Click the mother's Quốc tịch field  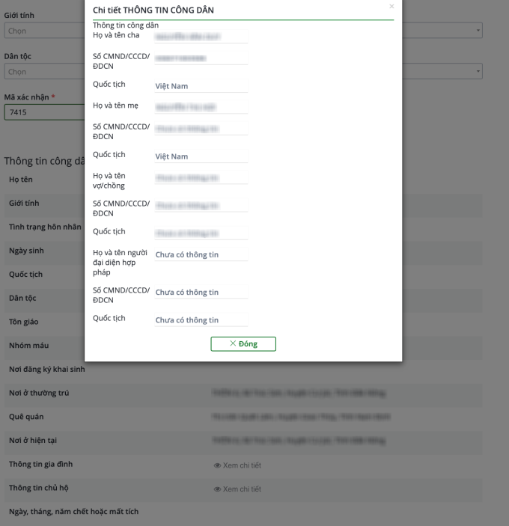(x=201, y=156)
